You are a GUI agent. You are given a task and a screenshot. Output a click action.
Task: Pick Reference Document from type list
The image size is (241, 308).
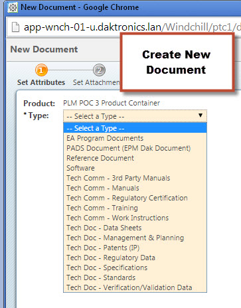click(x=135, y=158)
